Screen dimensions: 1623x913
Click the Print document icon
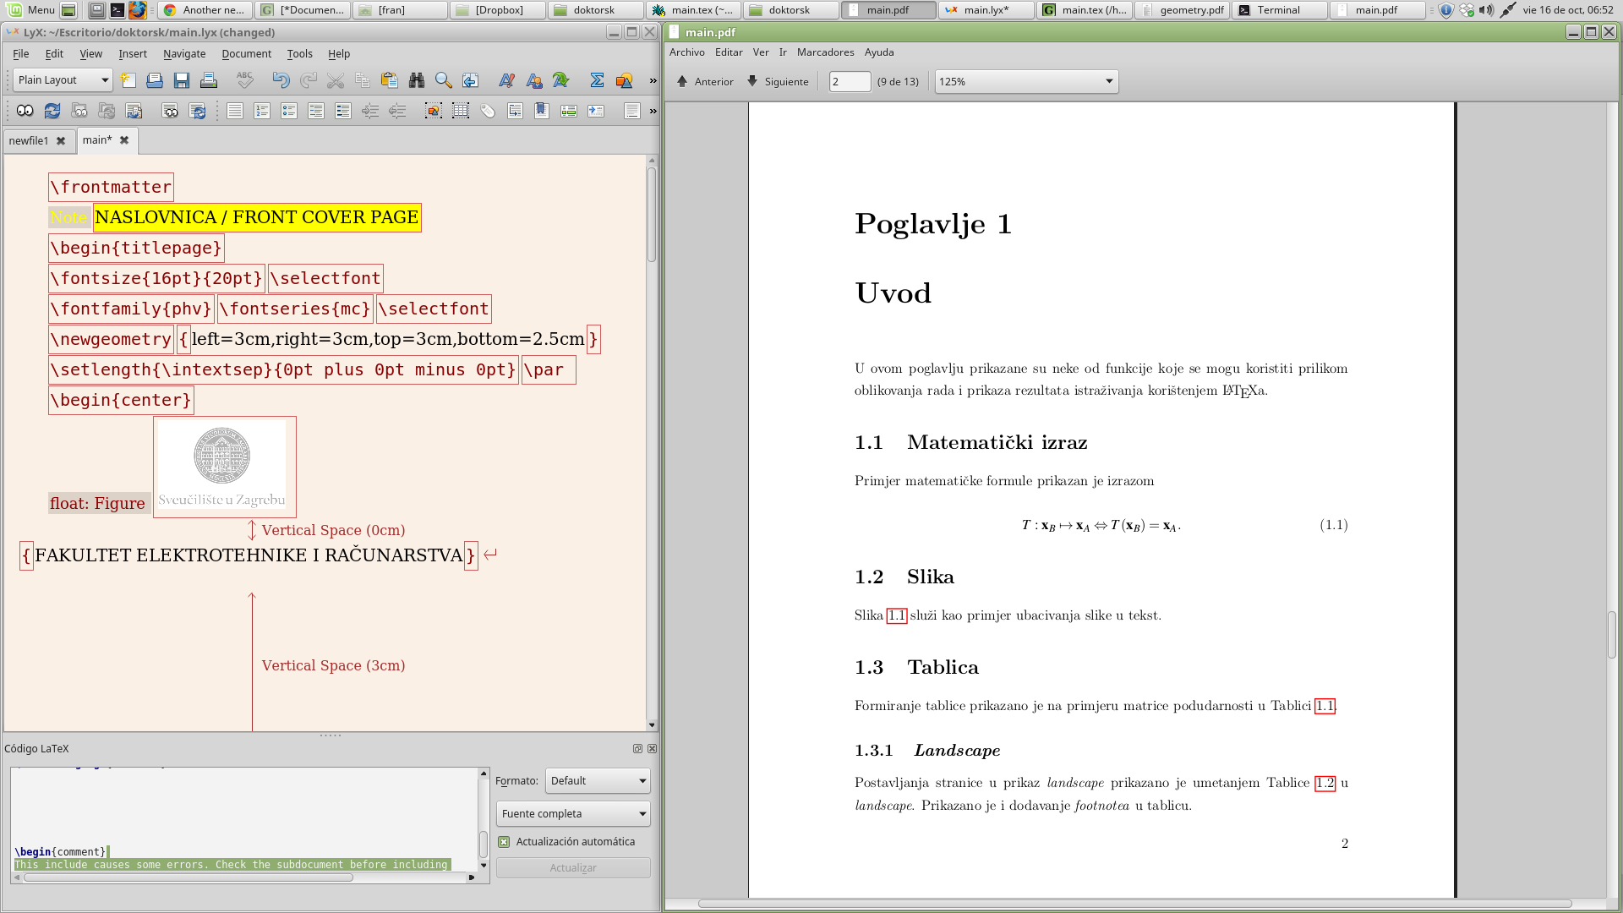[x=209, y=80]
